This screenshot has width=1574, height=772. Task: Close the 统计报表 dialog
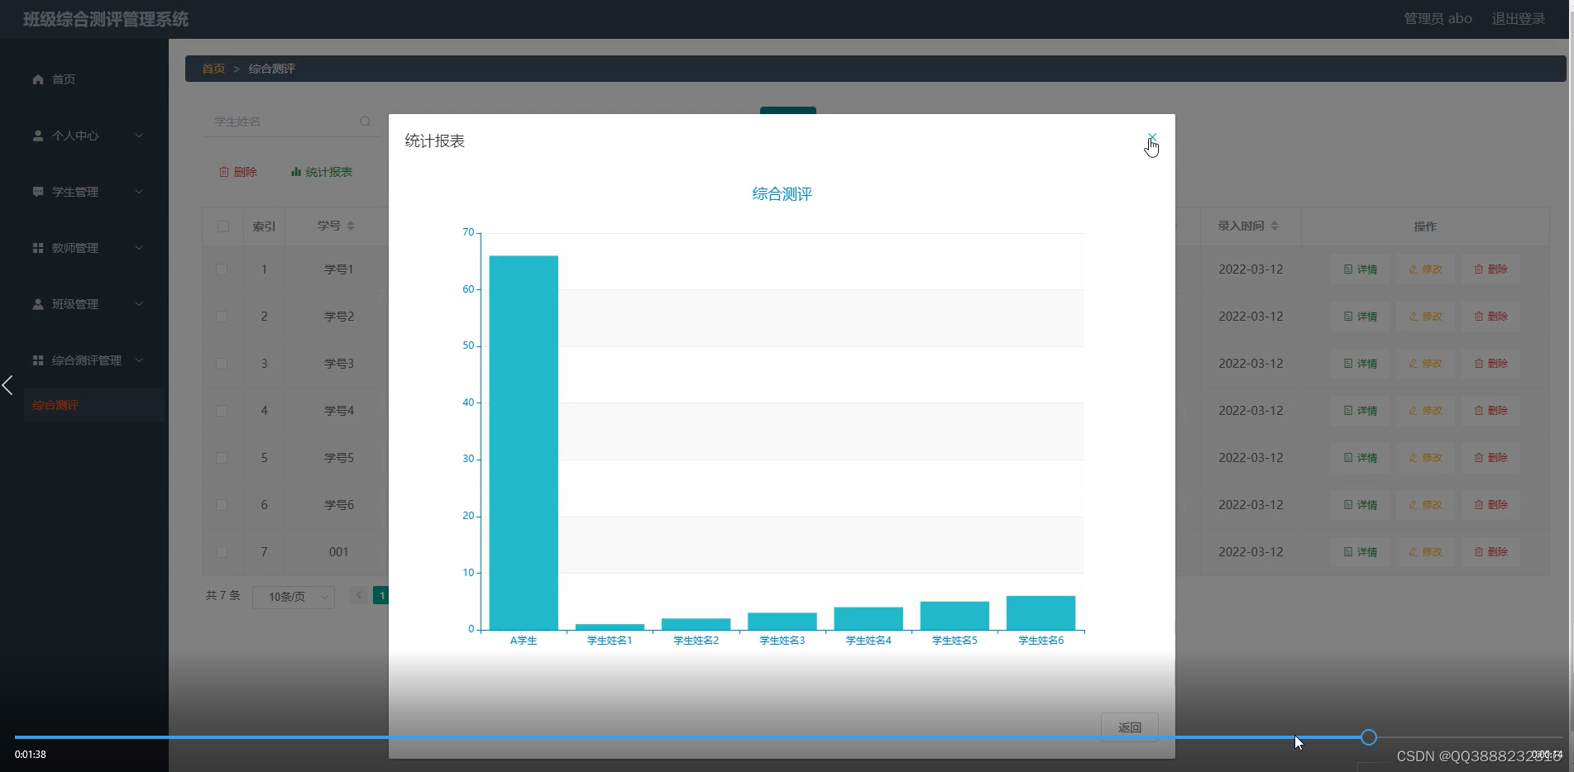coord(1151,137)
